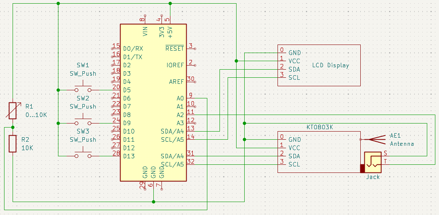Click the jack 'S' pin label
Image resolution: width=439 pixels, height=215 pixels.
click(x=385, y=153)
